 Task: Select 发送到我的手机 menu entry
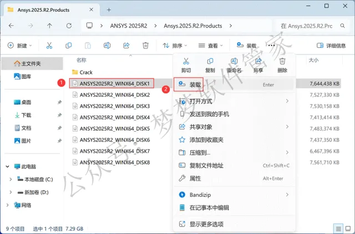(x=234, y=114)
